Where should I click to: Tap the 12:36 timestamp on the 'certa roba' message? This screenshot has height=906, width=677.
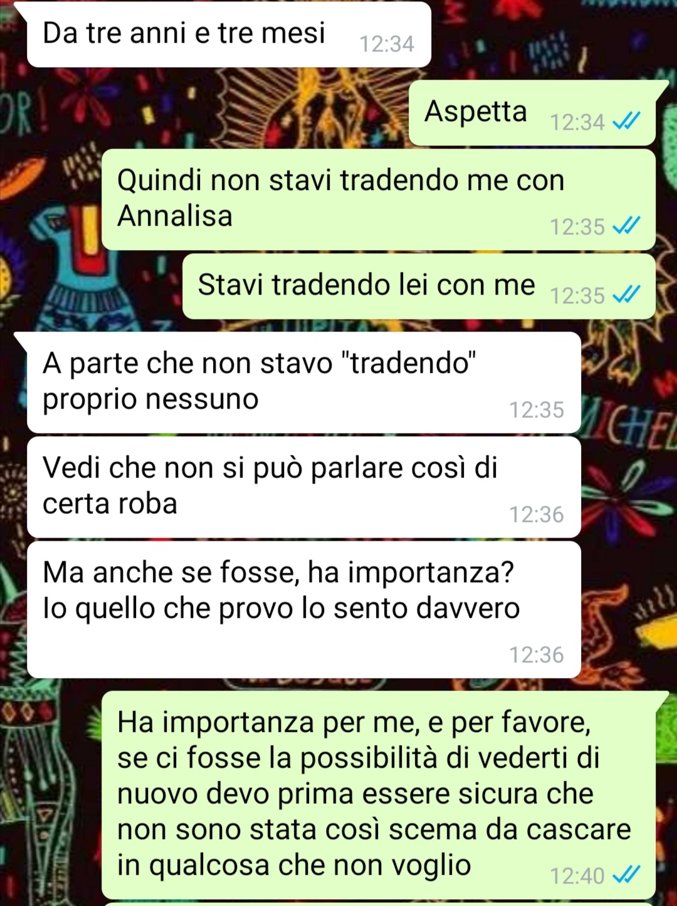click(x=537, y=514)
